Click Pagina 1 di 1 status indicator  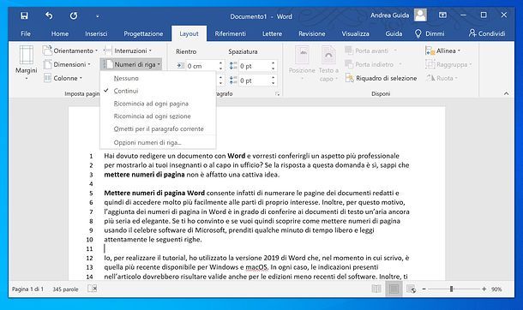(x=27, y=289)
